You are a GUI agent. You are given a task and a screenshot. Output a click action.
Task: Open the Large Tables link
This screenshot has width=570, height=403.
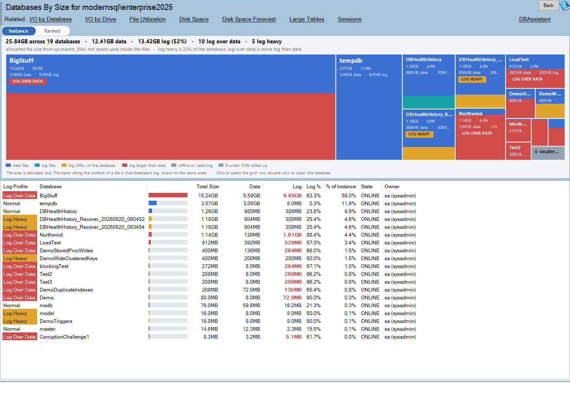(x=307, y=19)
